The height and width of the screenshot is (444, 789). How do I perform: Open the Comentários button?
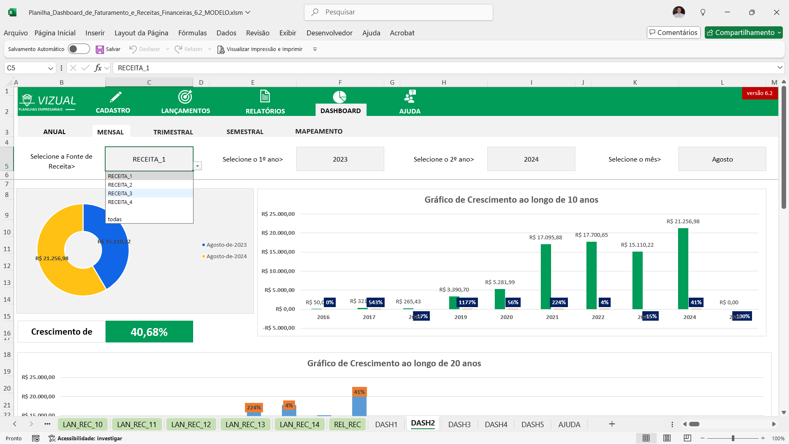tap(673, 32)
